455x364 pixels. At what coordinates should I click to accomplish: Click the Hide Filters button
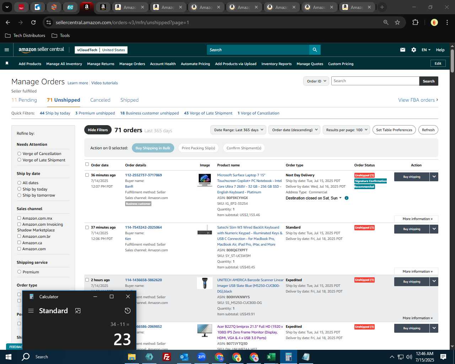tap(98, 130)
